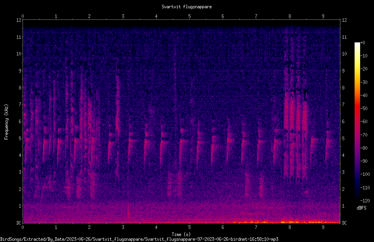Click the "-40" colorbar value
Viewport: 374px width, 242px height.
click(364, 95)
